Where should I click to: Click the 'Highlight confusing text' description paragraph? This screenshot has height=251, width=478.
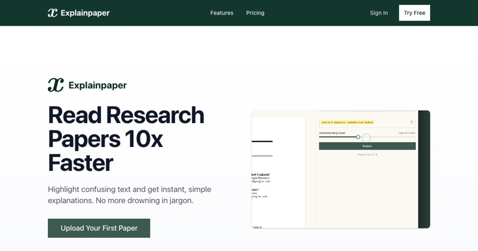[x=130, y=195]
